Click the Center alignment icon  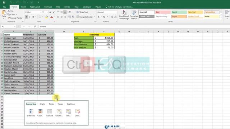[61, 17]
